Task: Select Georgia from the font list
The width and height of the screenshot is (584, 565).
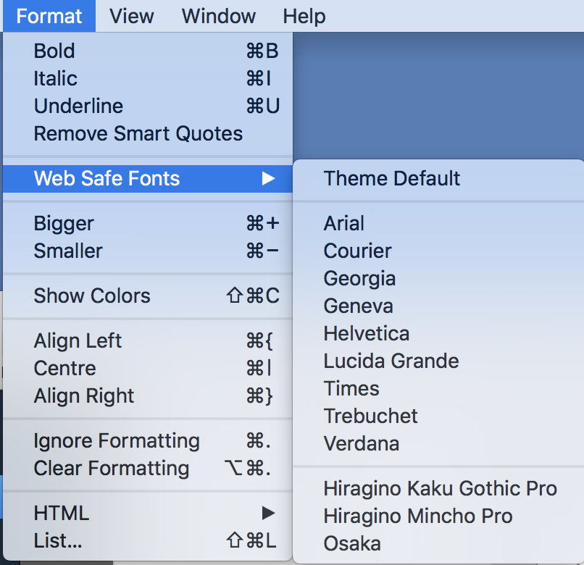Action: click(438, 279)
